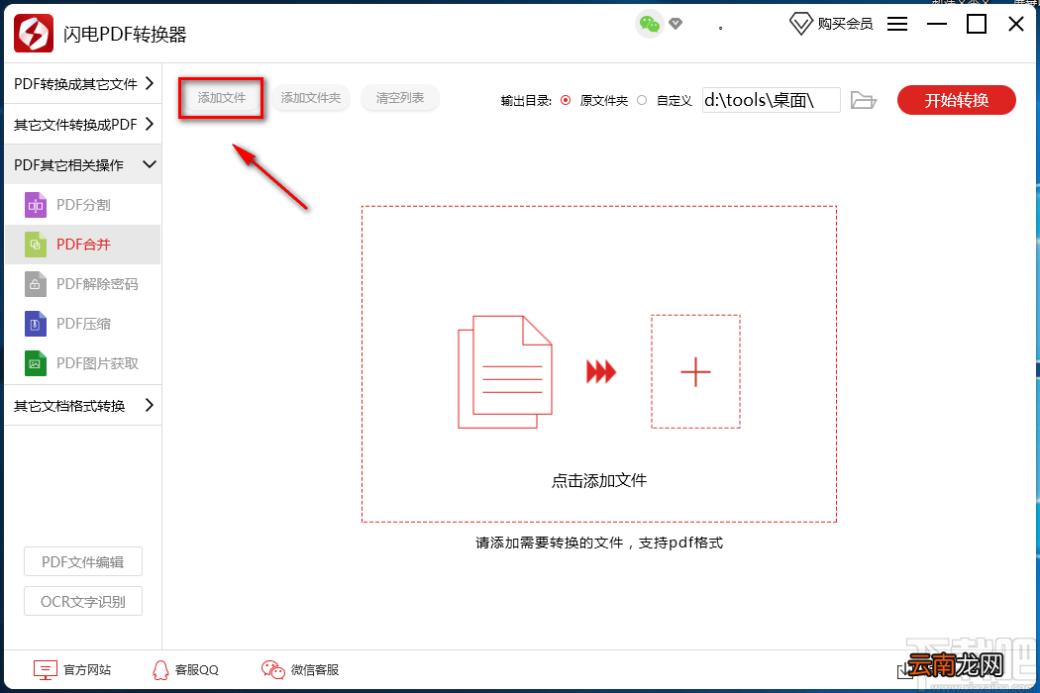The height and width of the screenshot is (693, 1040).
Task: Click the 购买会员 link
Action: [845, 24]
